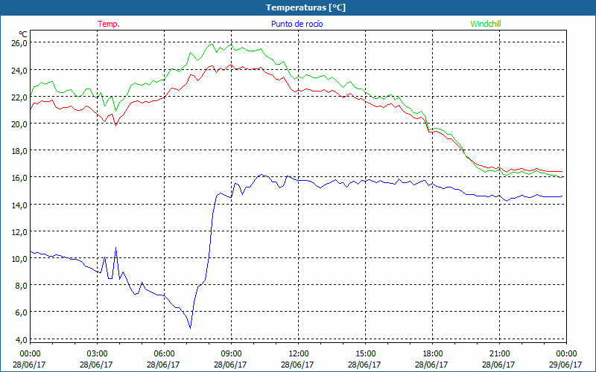Click the '8,0' y-axis value
This screenshot has width=596, height=372.
[21, 286]
